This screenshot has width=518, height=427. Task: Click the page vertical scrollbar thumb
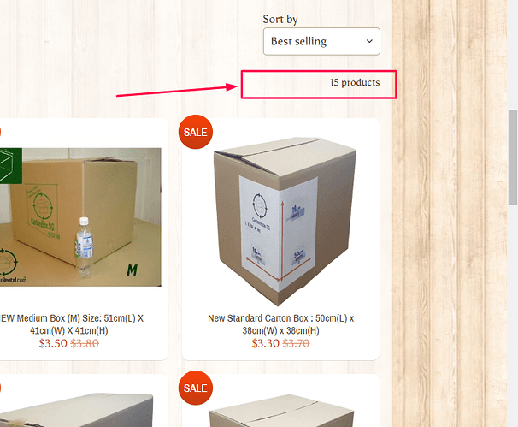point(513,157)
